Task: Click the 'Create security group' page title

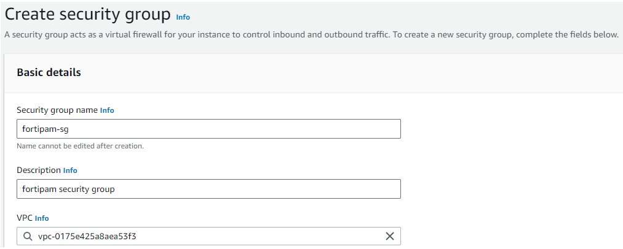Action: tap(87, 13)
